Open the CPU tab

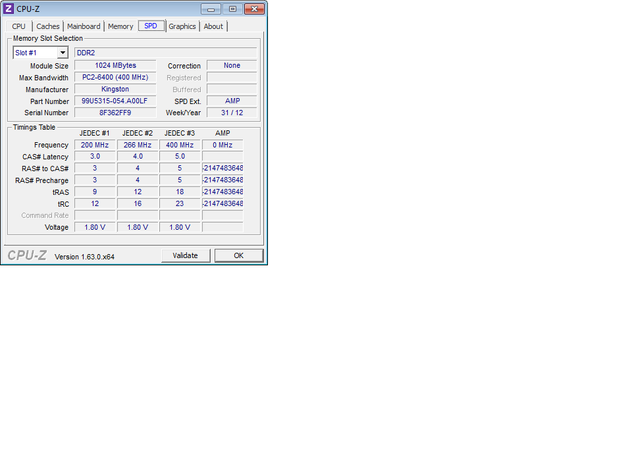pyautogui.click(x=18, y=26)
